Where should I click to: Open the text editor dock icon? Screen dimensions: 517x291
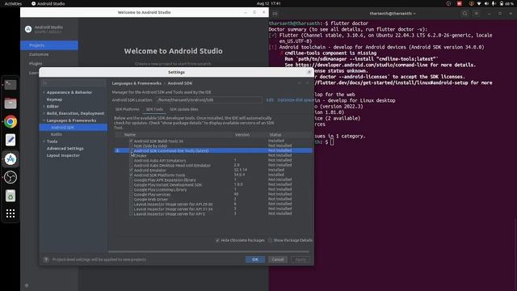tap(11, 140)
